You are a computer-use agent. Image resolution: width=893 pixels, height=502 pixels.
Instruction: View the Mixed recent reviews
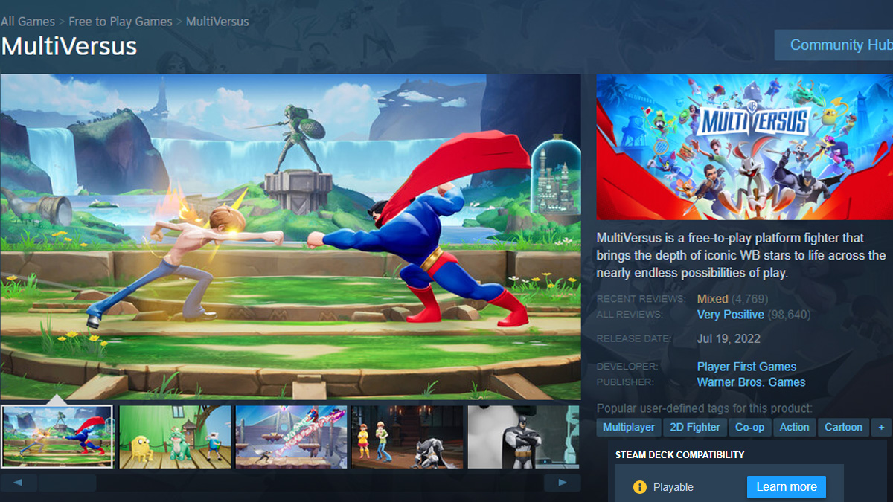pyautogui.click(x=712, y=299)
